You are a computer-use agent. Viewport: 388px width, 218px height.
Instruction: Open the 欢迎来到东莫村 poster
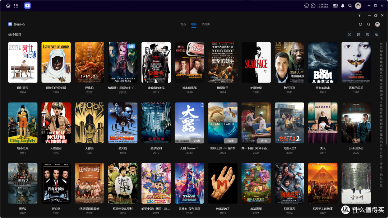click(x=123, y=183)
